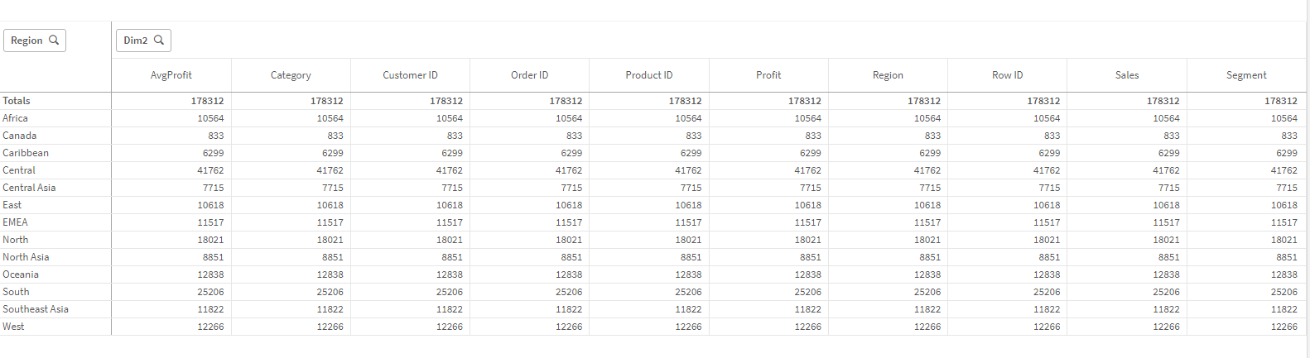Viewport: 1310px width, 358px height.
Task: Click Central Asia value 7715 under Profit
Action: (811, 188)
